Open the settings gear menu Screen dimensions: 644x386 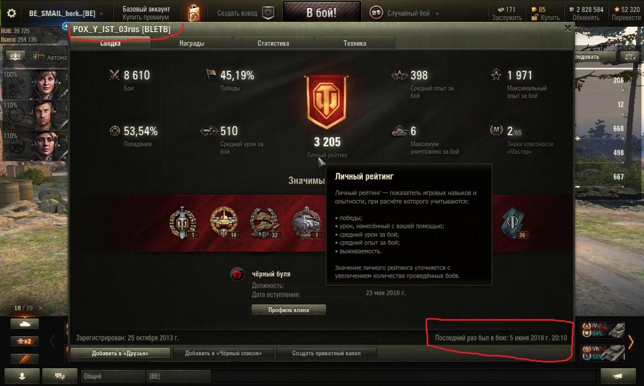pos(11,13)
